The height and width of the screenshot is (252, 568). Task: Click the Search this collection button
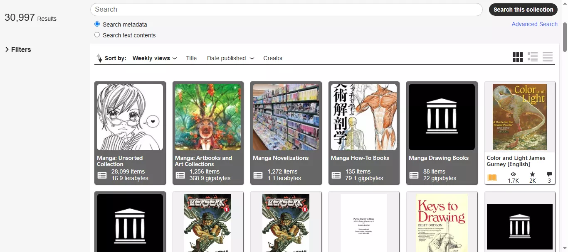[523, 10]
